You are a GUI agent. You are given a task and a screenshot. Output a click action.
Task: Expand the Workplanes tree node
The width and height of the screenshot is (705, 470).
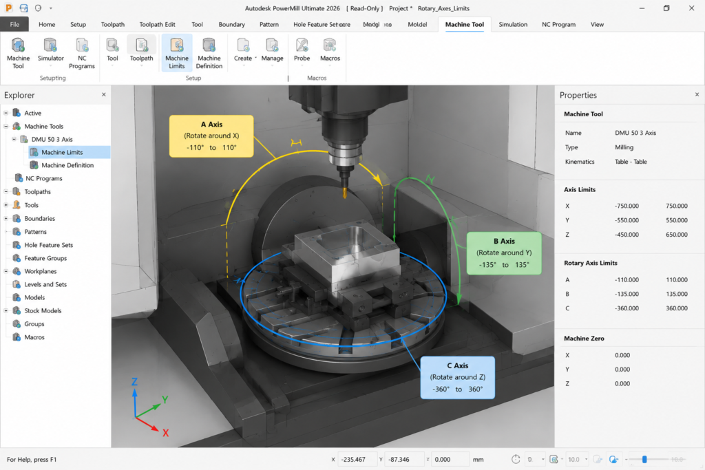point(6,271)
